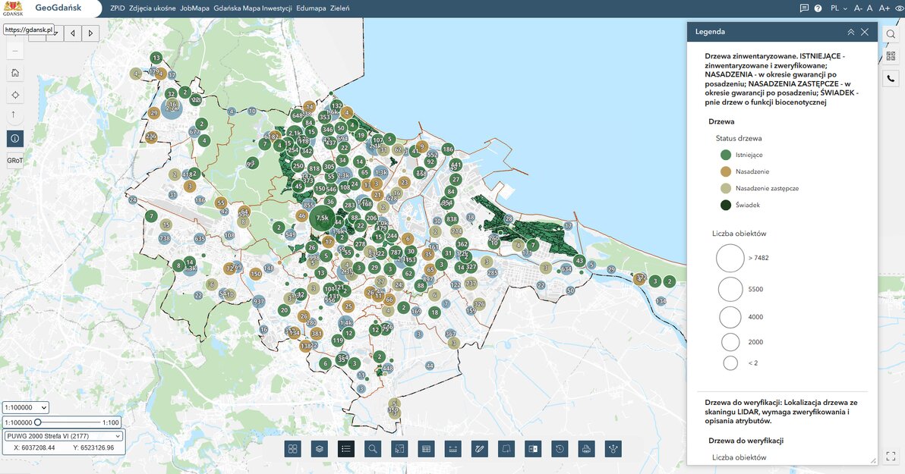Select the search magnifier tool in bottom toolbar
Screen dimensions: 905x474
[372, 448]
